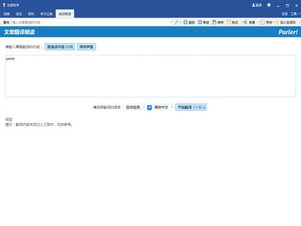Click the 开始翻译 start translation button
Image resolution: width=301 pixels, height=226 pixels.
coord(191,107)
